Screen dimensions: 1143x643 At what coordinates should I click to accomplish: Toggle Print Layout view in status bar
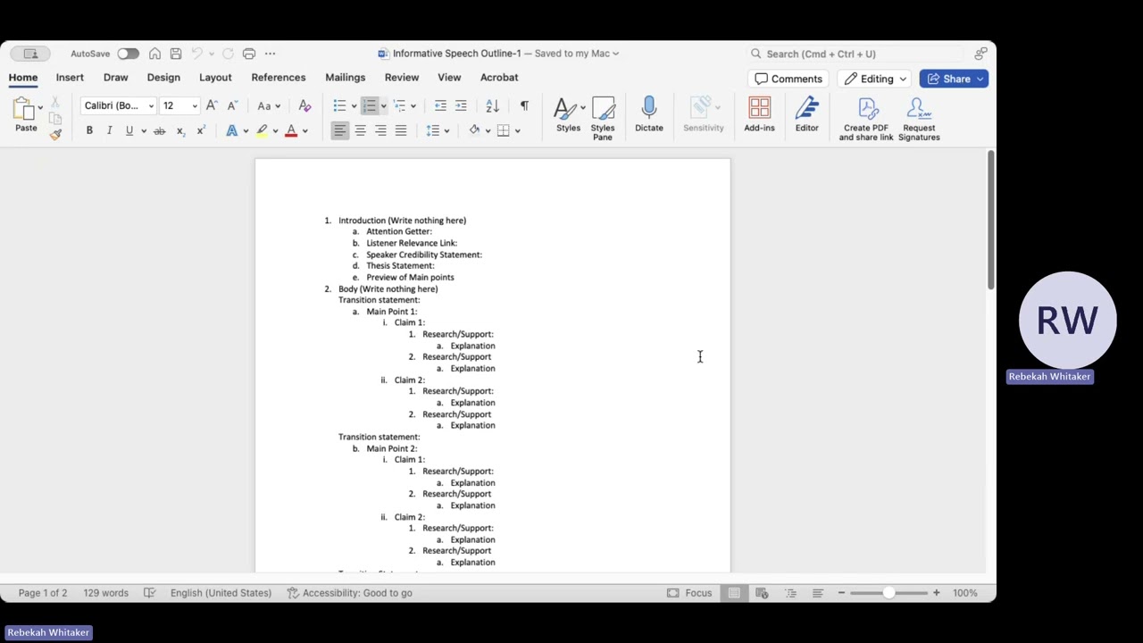tap(734, 593)
